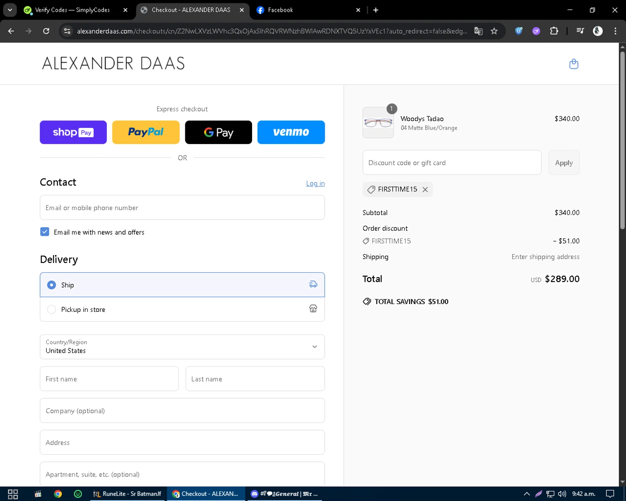Select the Pickup in store radio option
626x501 pixels.
(51, 309)
